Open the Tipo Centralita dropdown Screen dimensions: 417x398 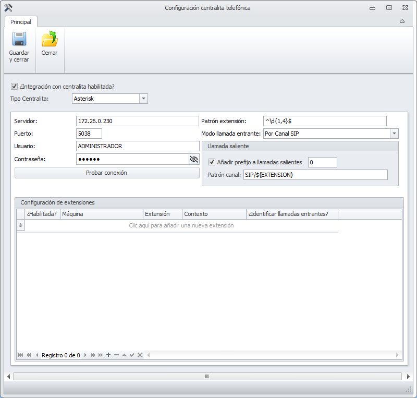coord(143,99)
